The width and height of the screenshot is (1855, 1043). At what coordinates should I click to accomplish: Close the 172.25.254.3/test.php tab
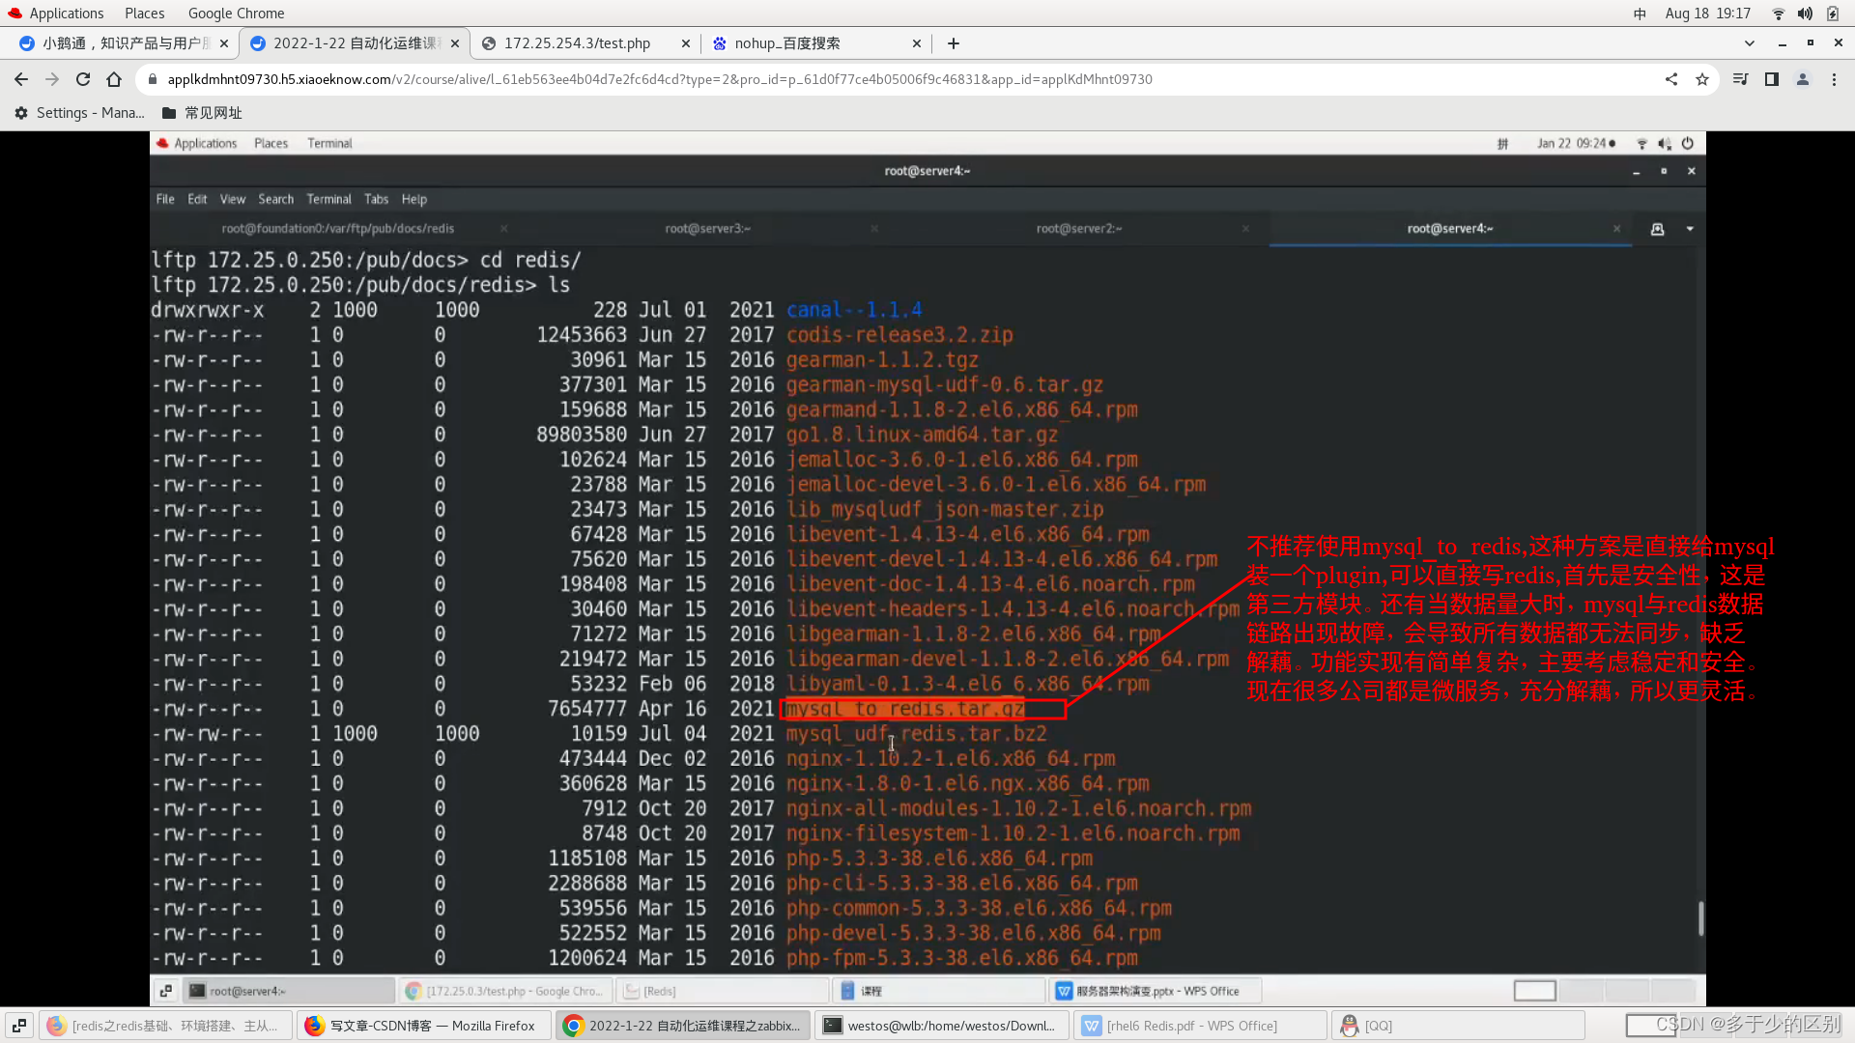pos(686,43)
